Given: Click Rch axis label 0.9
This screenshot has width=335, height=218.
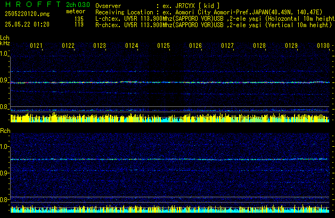Looking at the screenshot, I should pos(4,173).
